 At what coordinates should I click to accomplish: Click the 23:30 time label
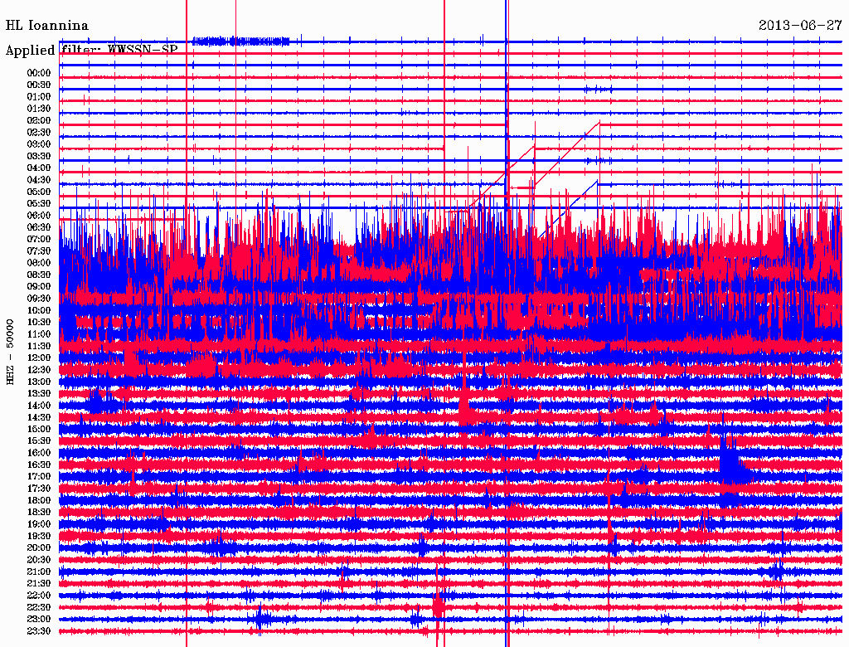point(39,631)
